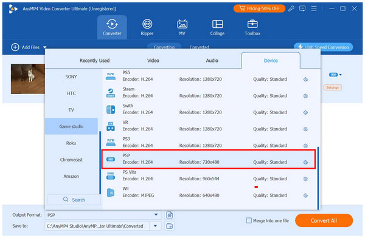Open the Ripper module
The width and height of the screenshot is (365, 238).
tap(147, 27)
